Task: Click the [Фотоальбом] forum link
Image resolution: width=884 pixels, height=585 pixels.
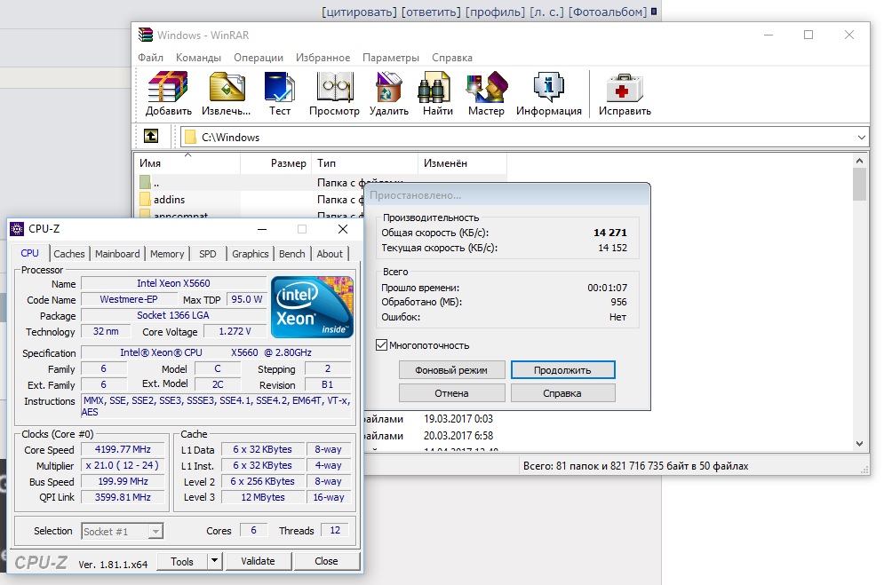Action: click(608, 12)
